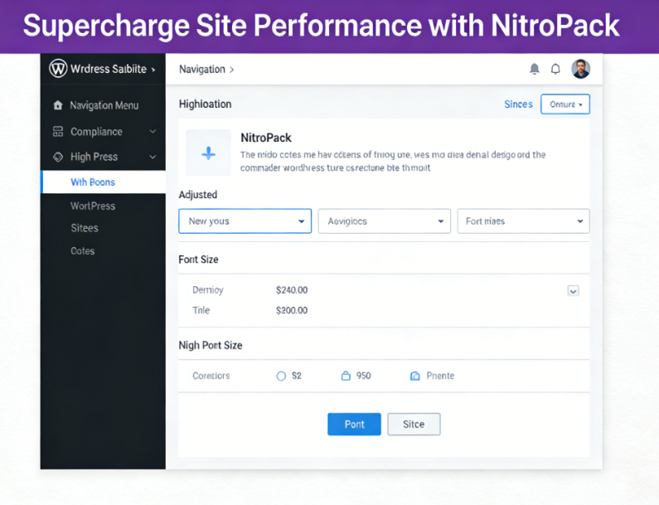Click the NitroPack plus plugin icon
This screenshot has height=505, width=659.
[x=208, y=153]
